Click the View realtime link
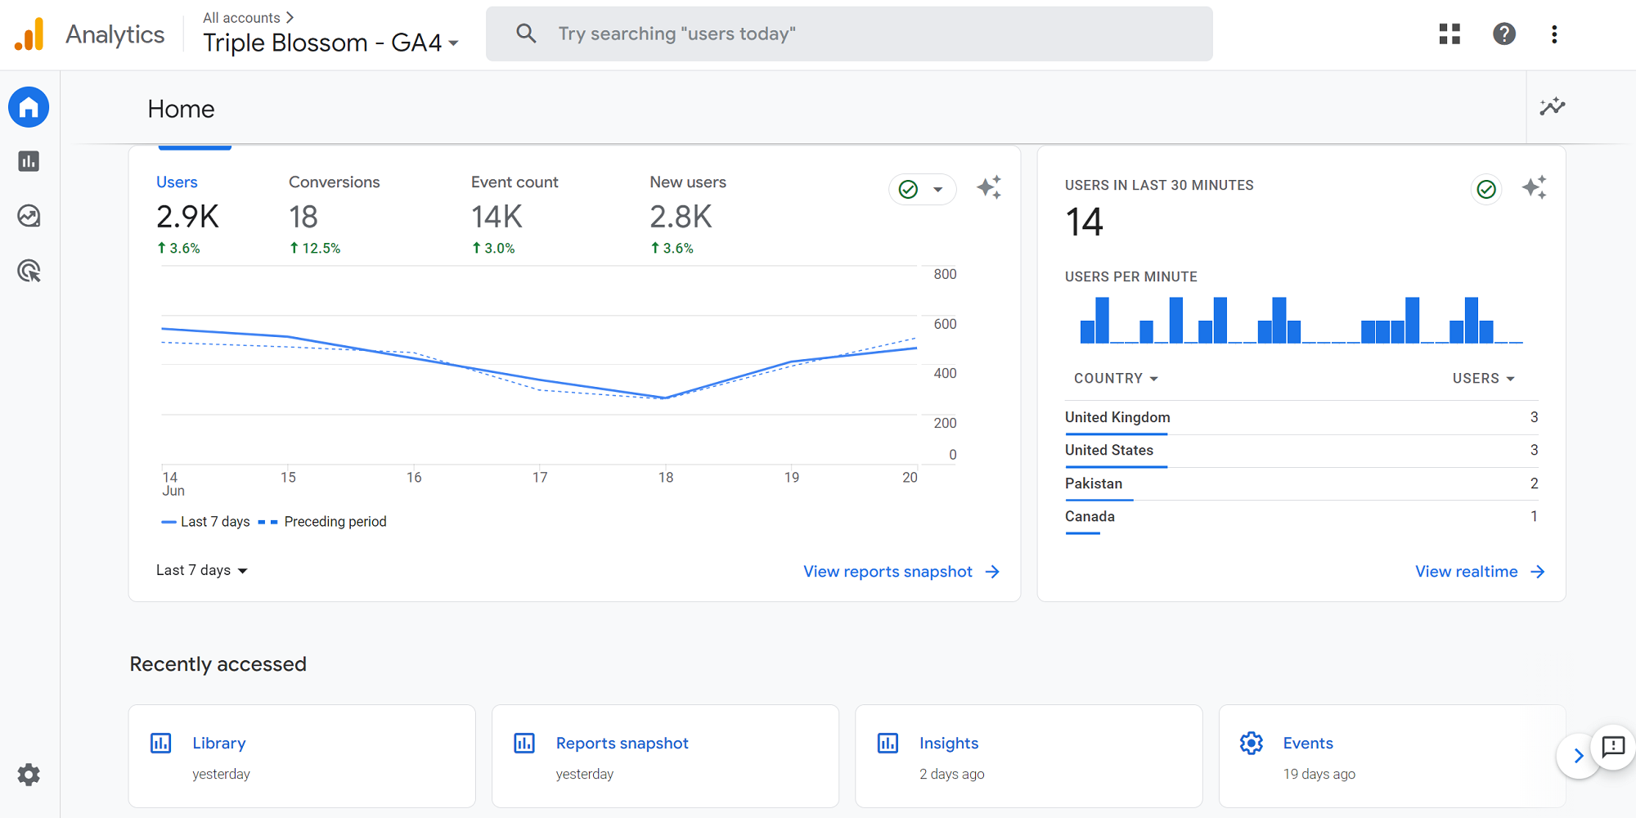The height and width of the screenshot is (818, 1636). [x=1466, y=572]
